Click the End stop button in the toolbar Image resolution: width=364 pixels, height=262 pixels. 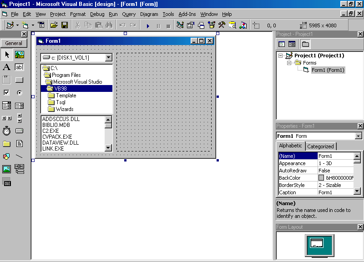[x=168, y=26]
